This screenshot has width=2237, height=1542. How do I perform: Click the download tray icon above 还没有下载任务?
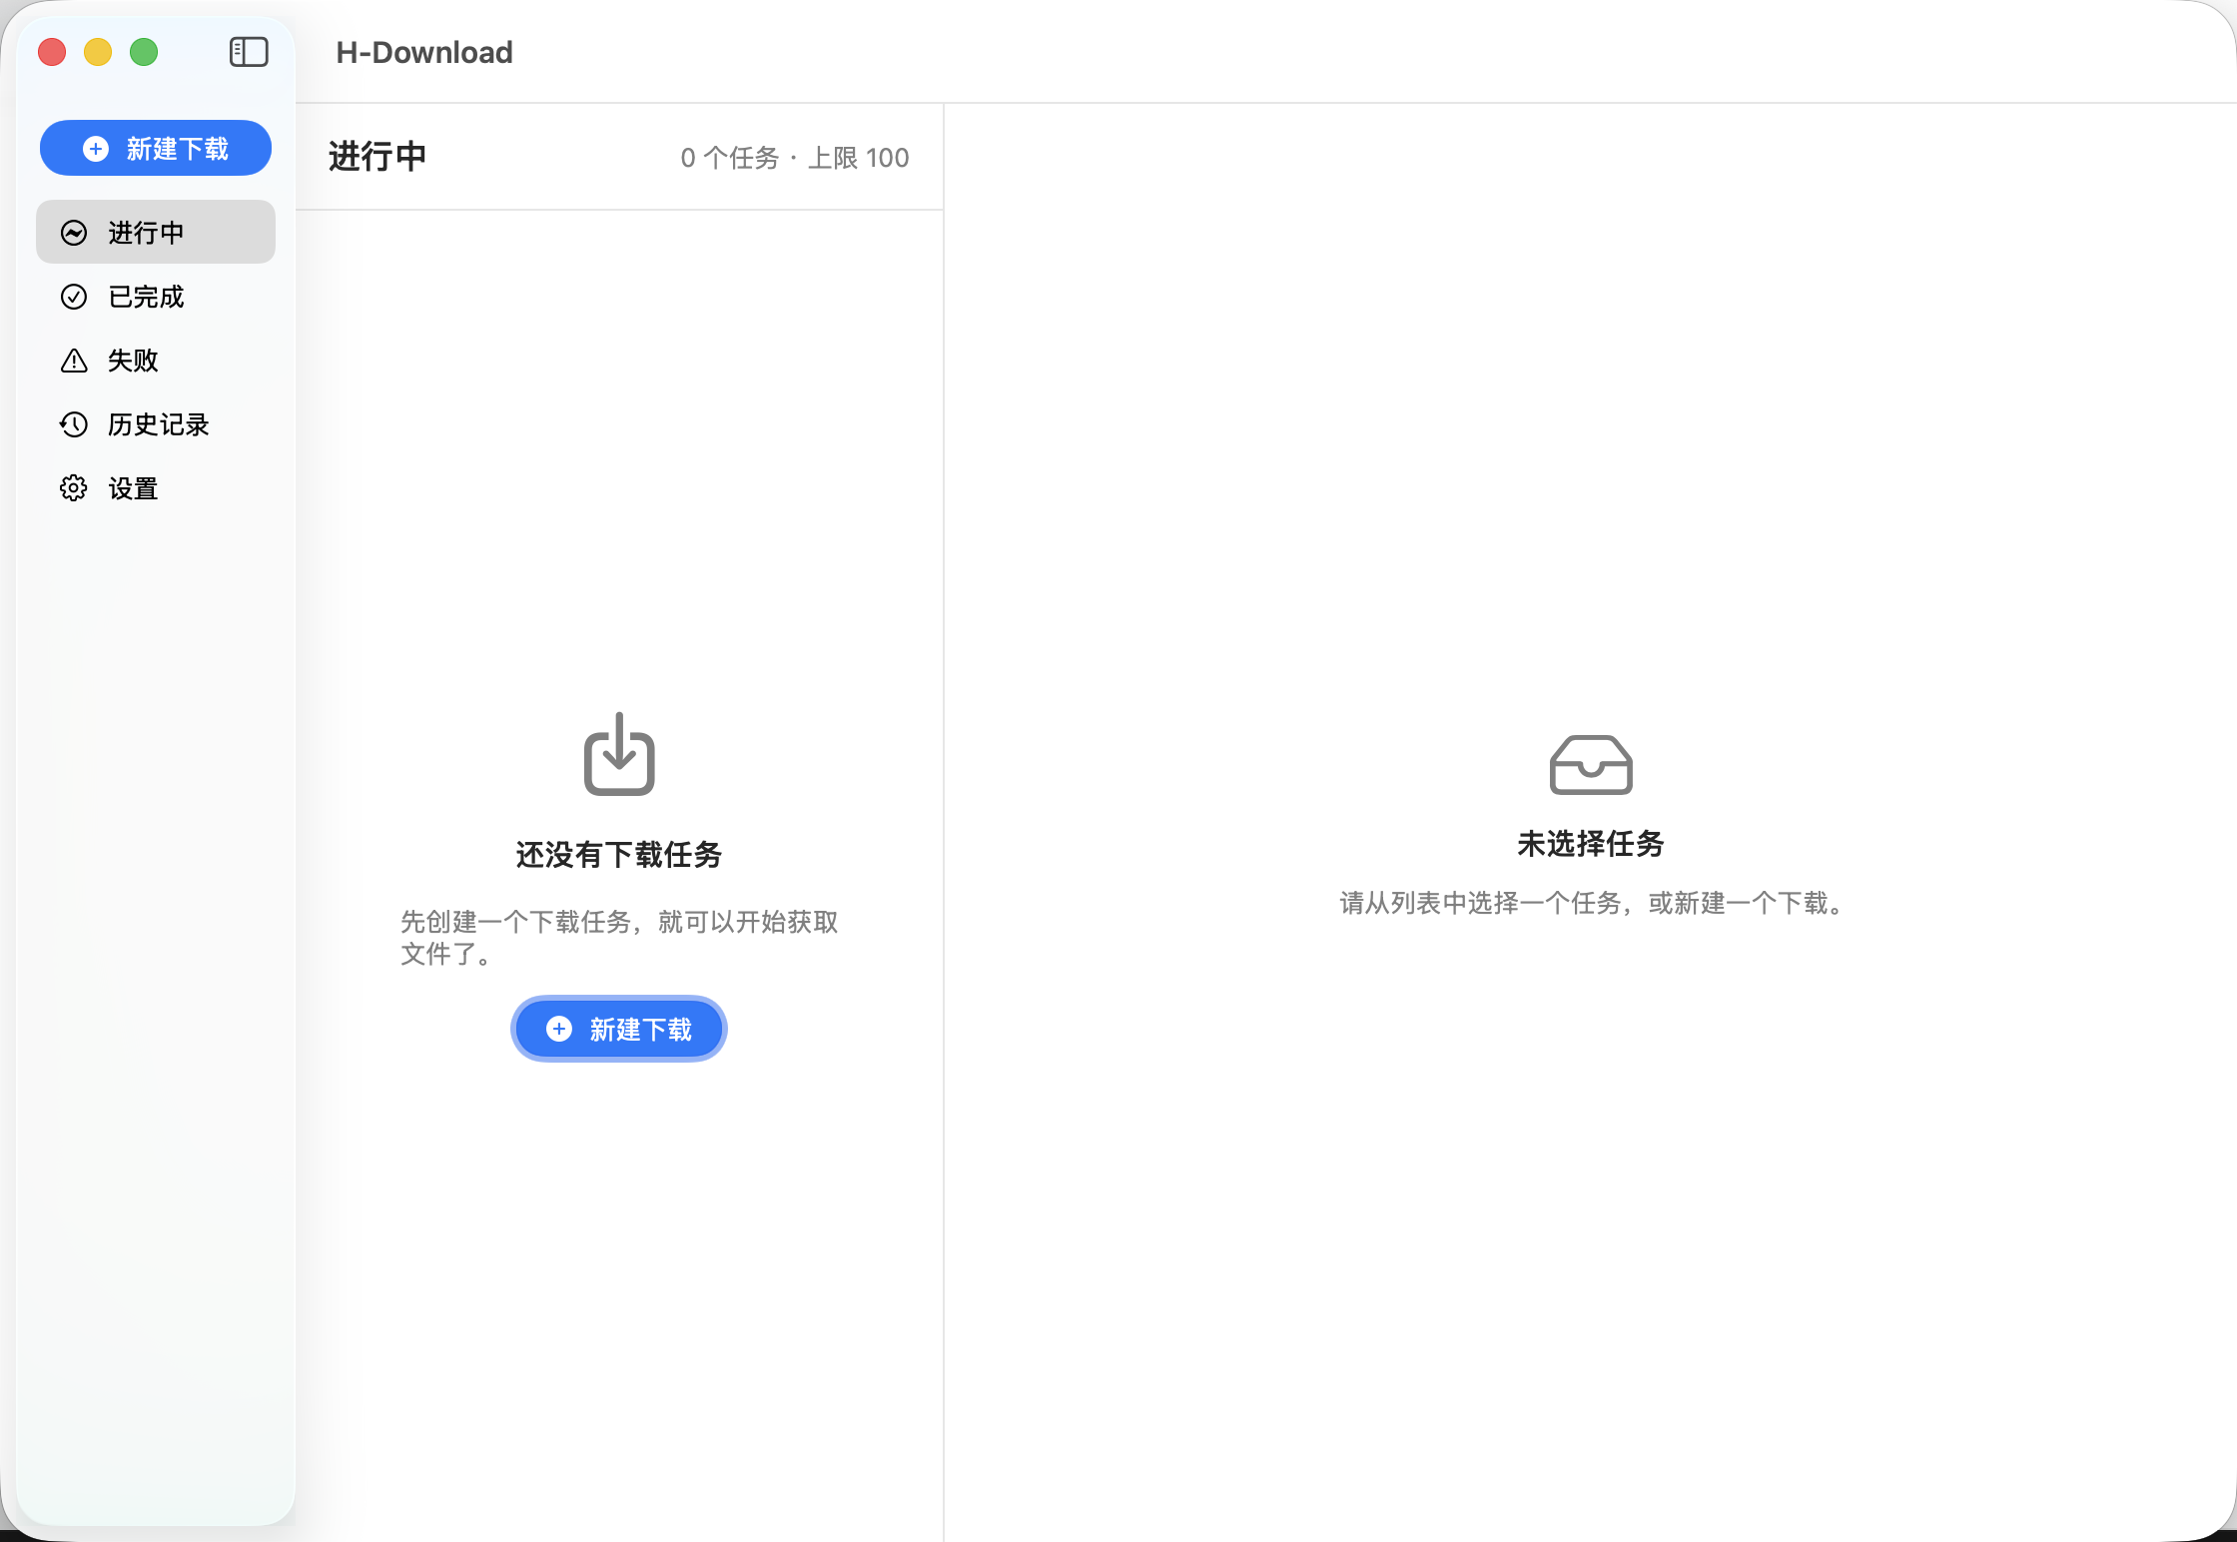[619, 755]
